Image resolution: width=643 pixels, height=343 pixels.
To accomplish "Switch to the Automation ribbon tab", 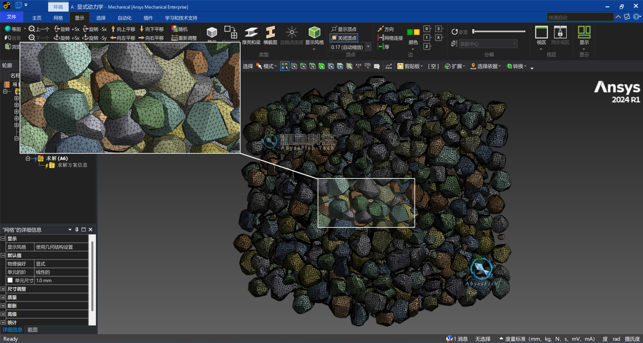I will [x=124, y=18].
